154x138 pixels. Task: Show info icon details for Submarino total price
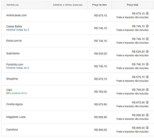[x=147, y=52]
